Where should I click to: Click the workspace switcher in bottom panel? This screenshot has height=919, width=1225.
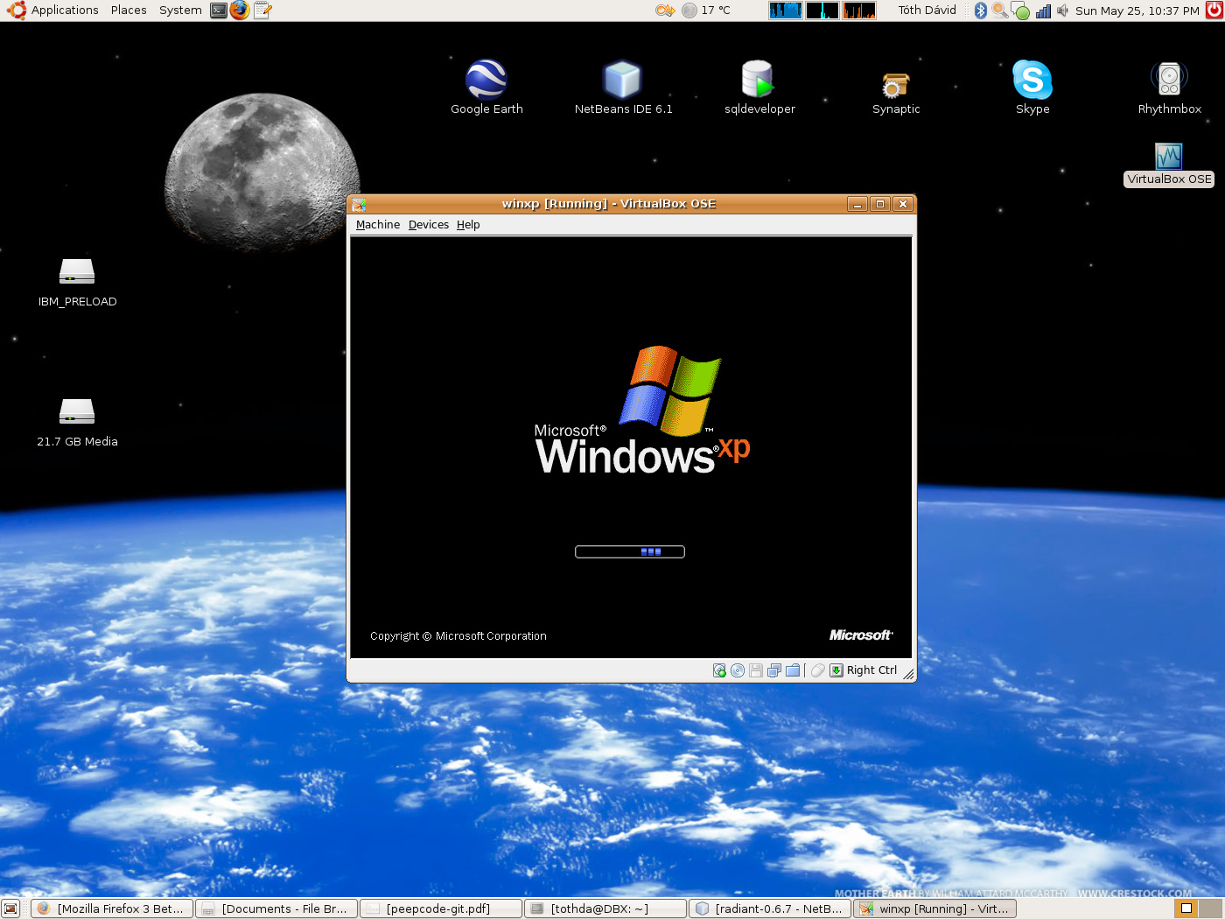[1197, 908]
